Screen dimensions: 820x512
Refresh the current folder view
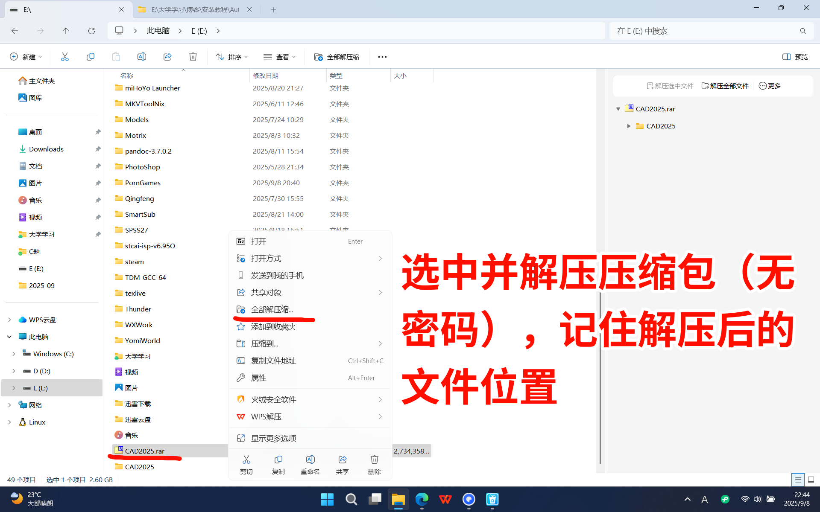coord(91,31)
